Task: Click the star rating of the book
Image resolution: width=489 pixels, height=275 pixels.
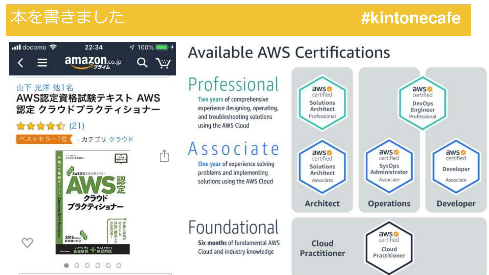Action: (41, 126)
